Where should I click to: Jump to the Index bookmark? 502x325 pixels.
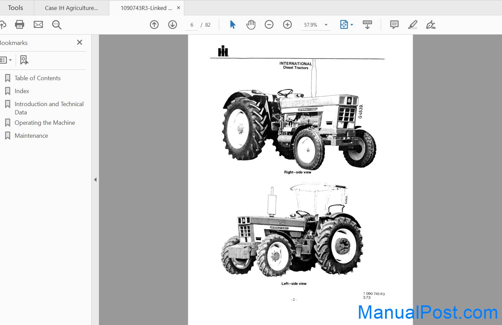coord(22,91)
